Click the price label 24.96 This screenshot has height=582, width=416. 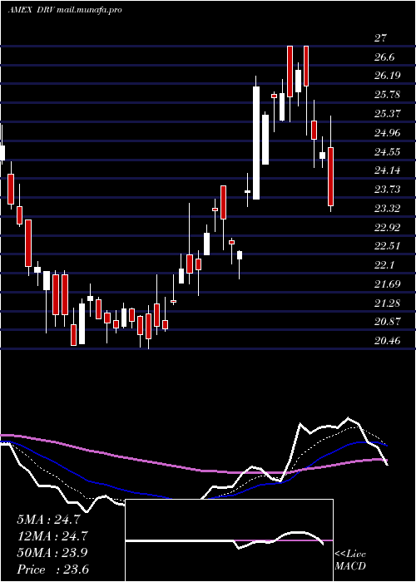(387, 132)
